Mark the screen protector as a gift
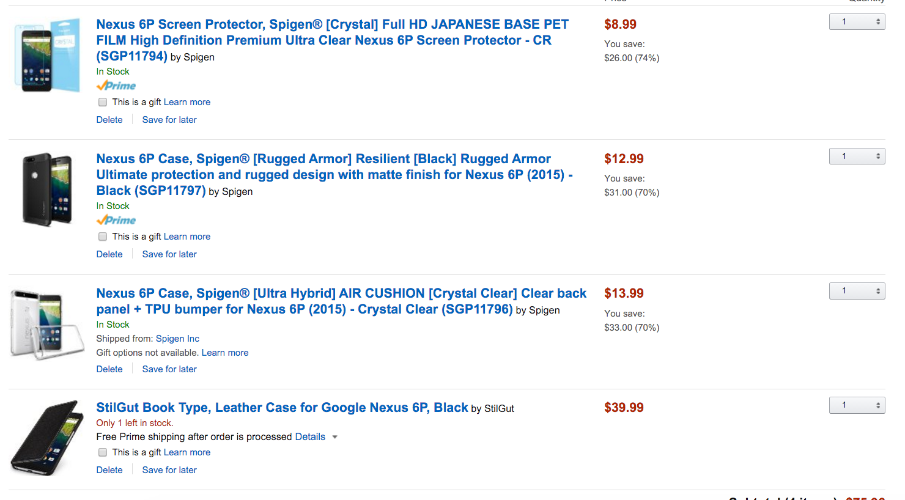Screen dimensions: 905x500 tap(103, 102)
